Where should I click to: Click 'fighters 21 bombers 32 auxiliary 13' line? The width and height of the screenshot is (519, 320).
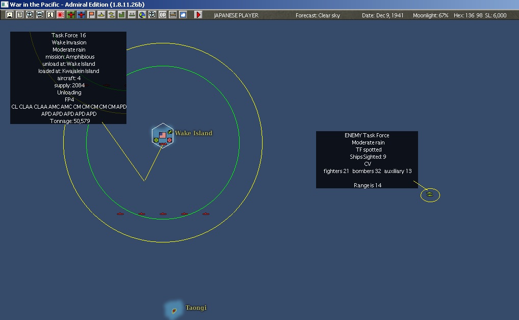pos(368,171)
